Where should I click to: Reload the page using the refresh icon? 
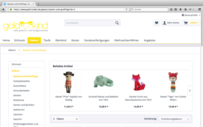point(126,9)
